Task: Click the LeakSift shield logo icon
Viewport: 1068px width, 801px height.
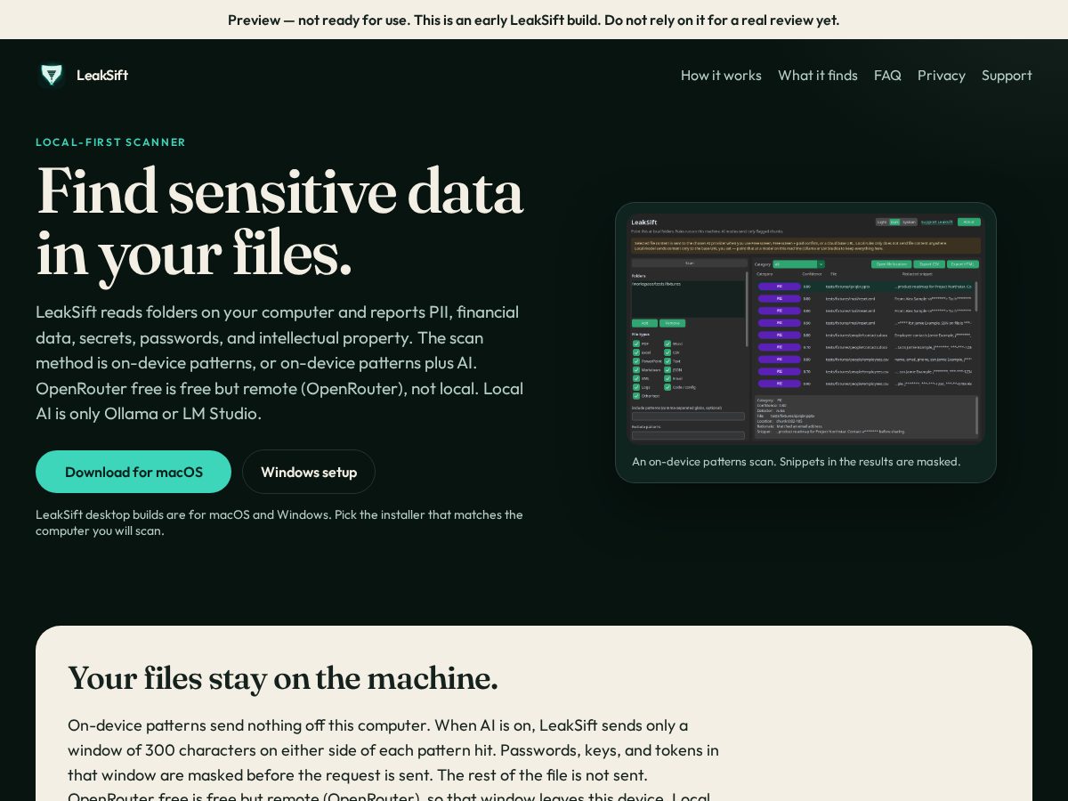Action: (52, 75)
